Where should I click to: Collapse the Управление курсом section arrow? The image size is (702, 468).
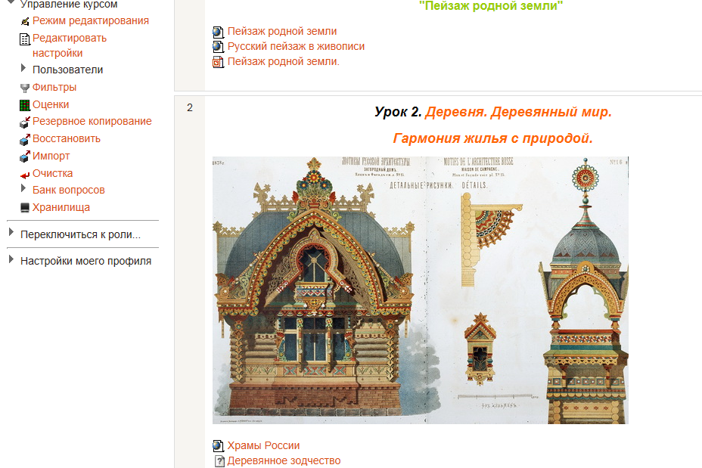[11, 3]
